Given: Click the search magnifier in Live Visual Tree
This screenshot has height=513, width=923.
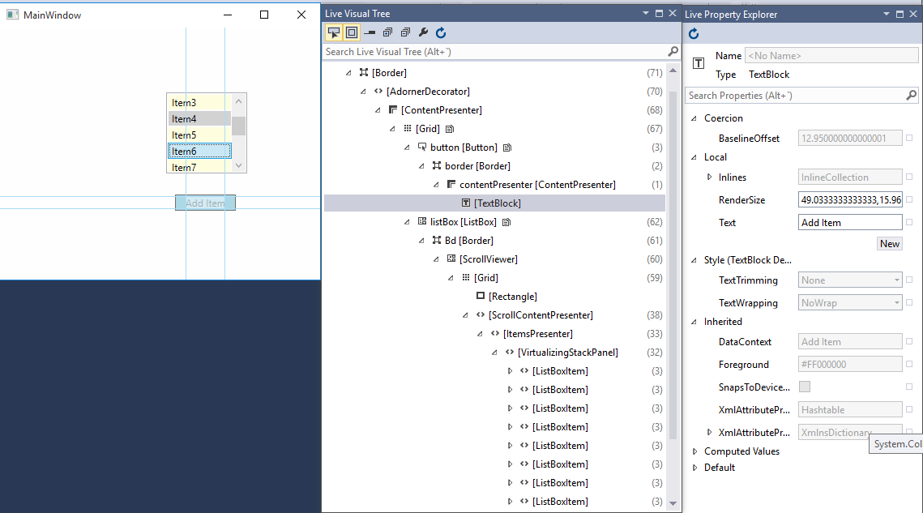Looking at the screenshot, I should point(673,49).
